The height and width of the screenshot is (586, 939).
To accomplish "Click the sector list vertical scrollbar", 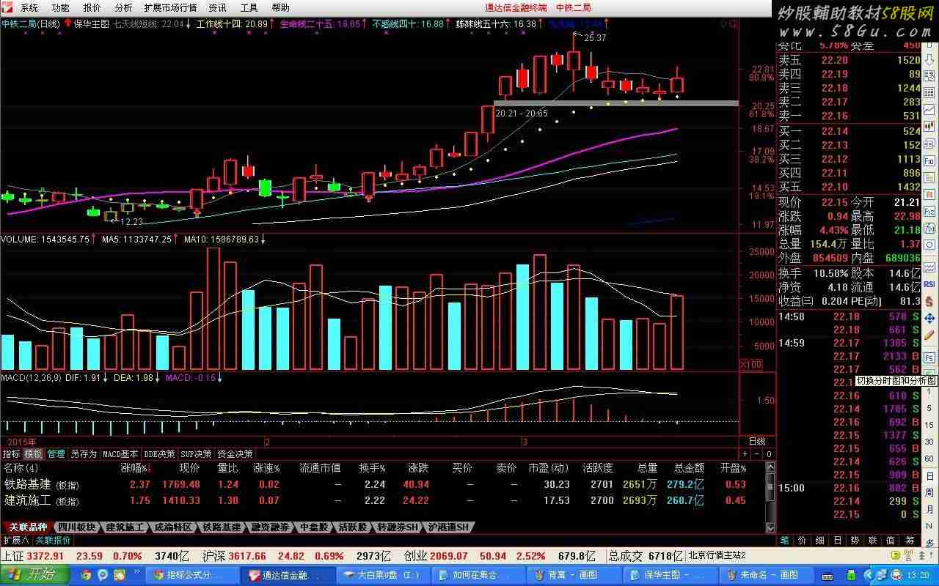I will coord(770,498).
